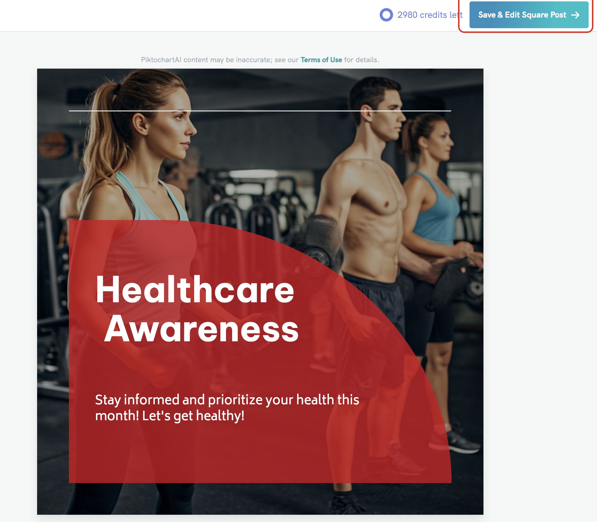Open the Terms of Use link
The width and height of the screenshot is (597, 522).
click(x=321, y=60)
